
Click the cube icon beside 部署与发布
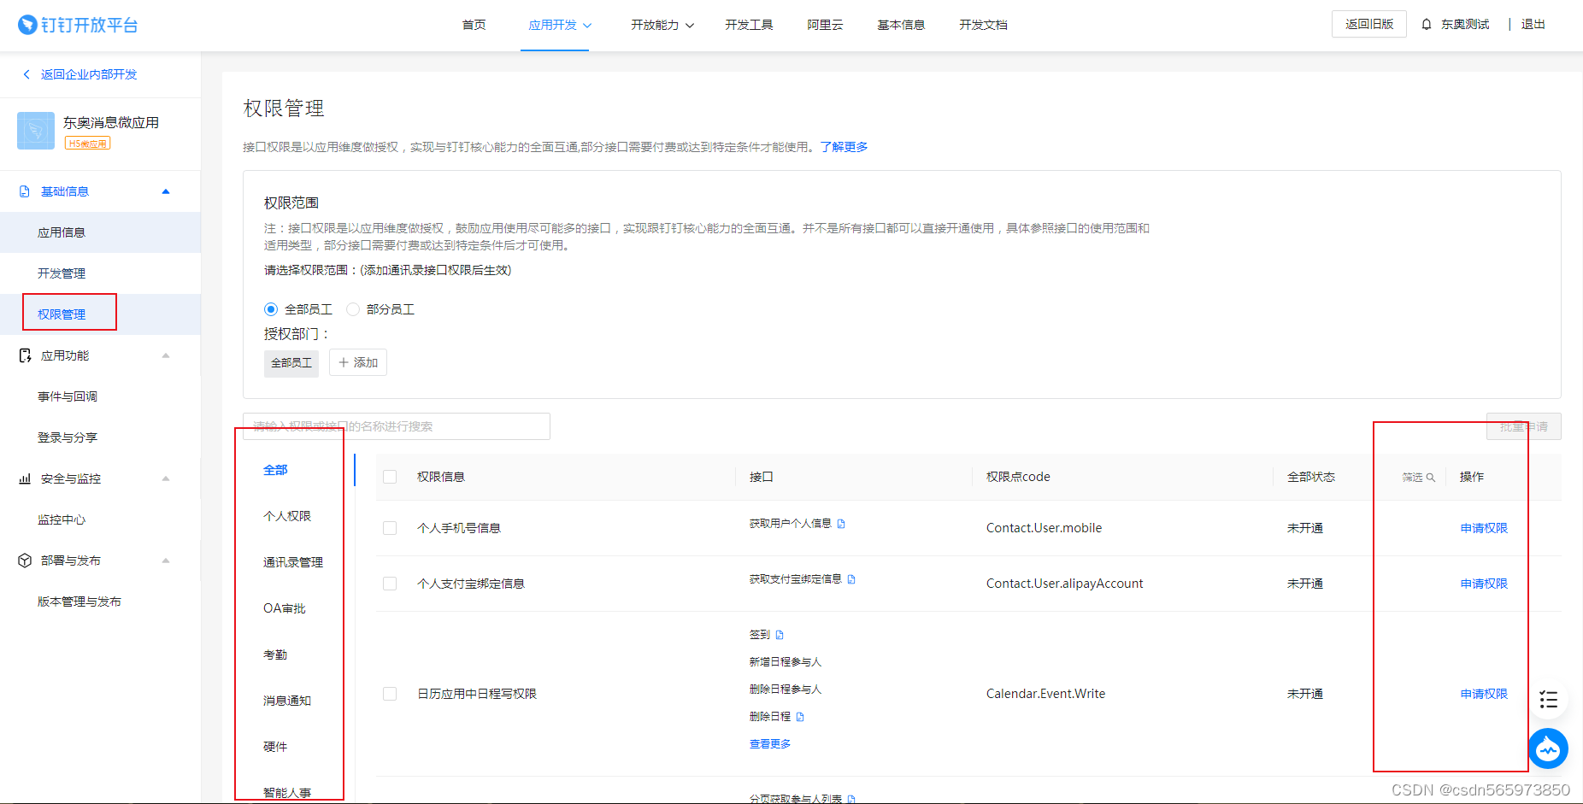point(25,560)
